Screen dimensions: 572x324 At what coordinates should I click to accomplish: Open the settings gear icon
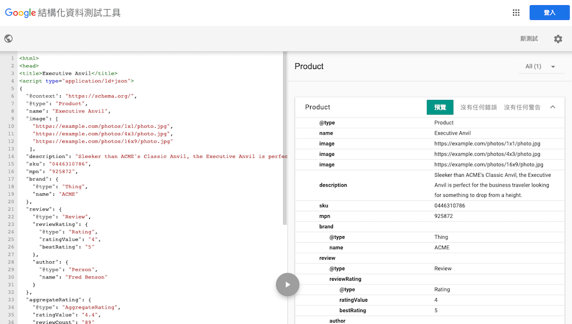[x=558, y=39]
